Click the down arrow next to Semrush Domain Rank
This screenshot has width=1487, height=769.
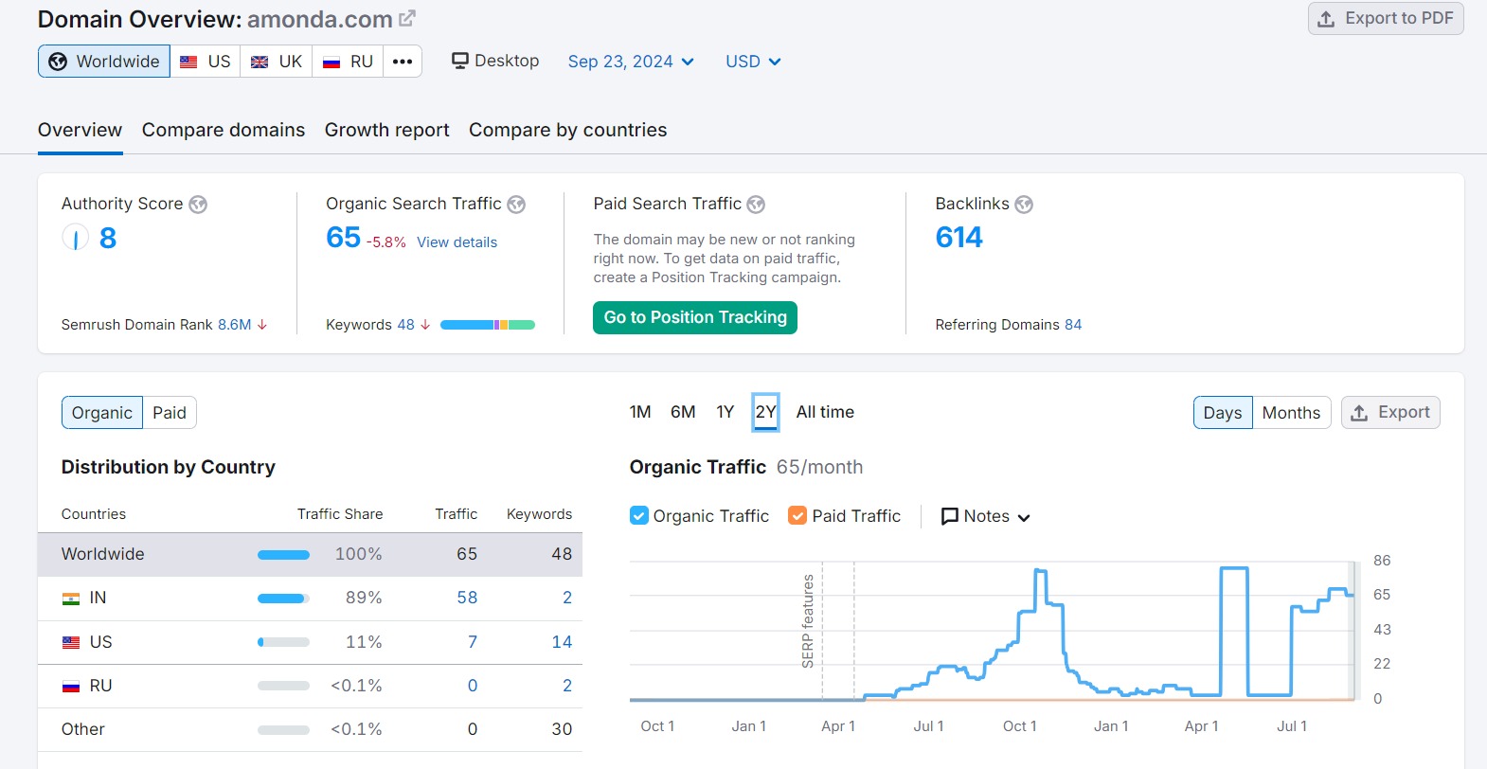coord(262,325)
